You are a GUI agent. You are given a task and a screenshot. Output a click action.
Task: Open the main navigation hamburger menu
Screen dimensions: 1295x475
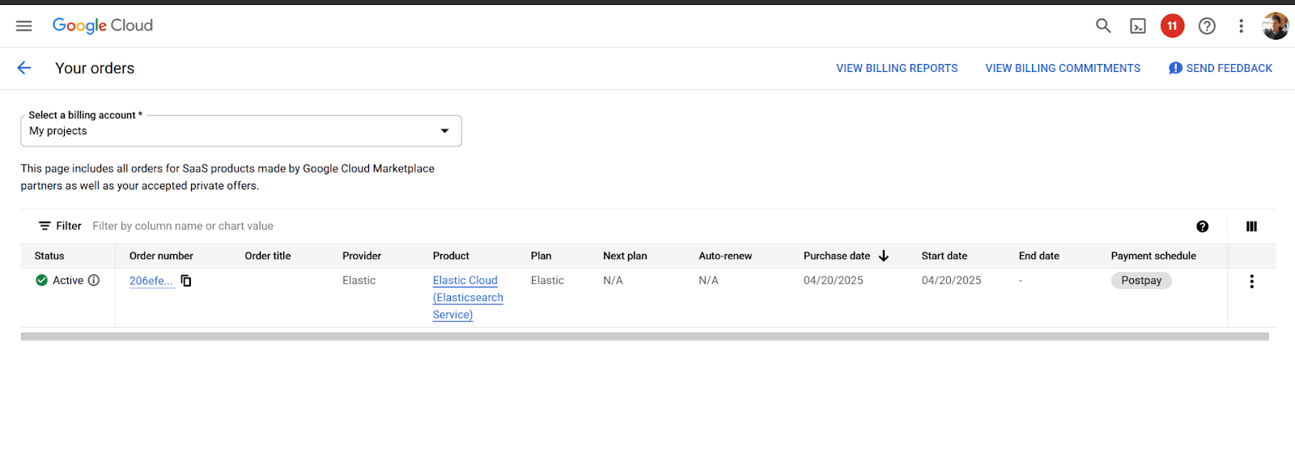tap(24, 26)
